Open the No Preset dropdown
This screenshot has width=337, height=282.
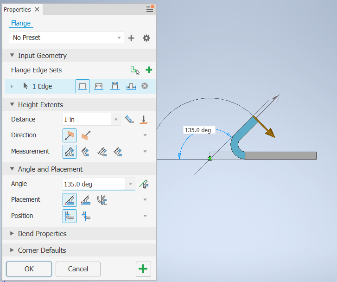click(66, 38)
